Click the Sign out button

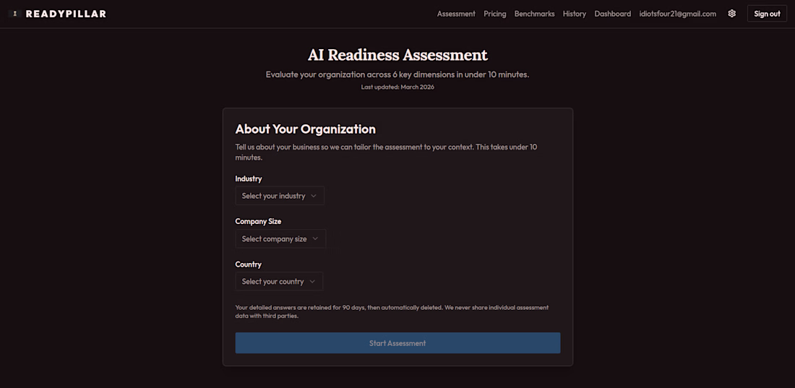(x=767, y=14)
